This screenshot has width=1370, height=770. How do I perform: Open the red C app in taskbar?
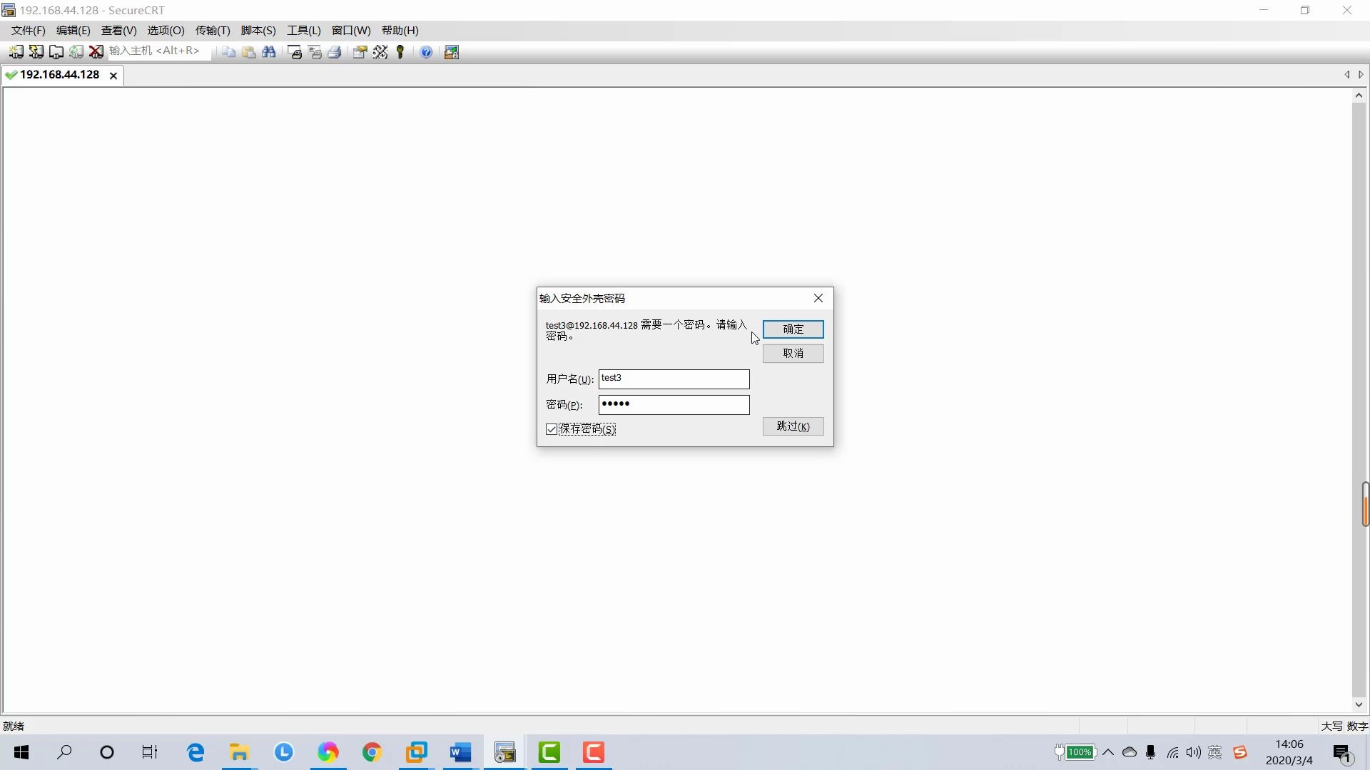click(594, 752)
